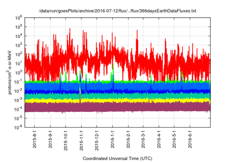Click the 2015-9-1 date tick label
The width and height of the screenshot is (232, 162).
pos(50,140)
